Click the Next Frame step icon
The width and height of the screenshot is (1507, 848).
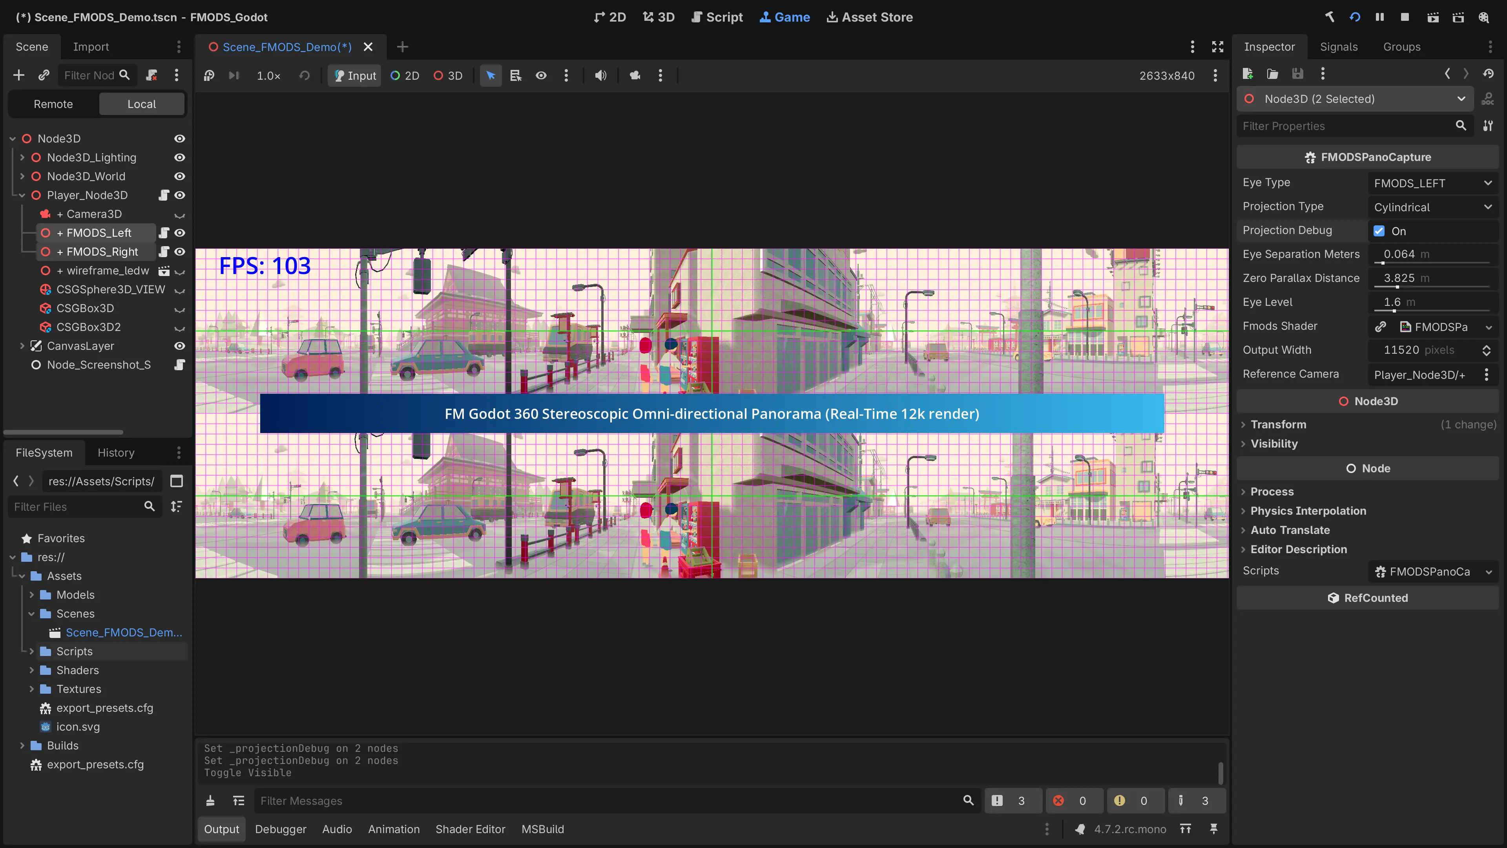point(234,75)
